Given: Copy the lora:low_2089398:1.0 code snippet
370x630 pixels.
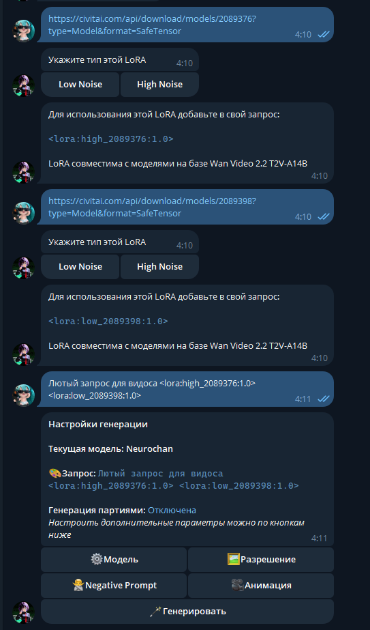Looking at the screenshot, I should click(108, 321).
